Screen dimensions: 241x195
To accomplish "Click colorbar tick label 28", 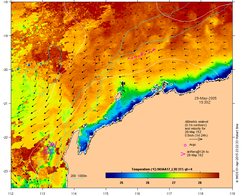I will pyautogui.click(x=200, y=183).
